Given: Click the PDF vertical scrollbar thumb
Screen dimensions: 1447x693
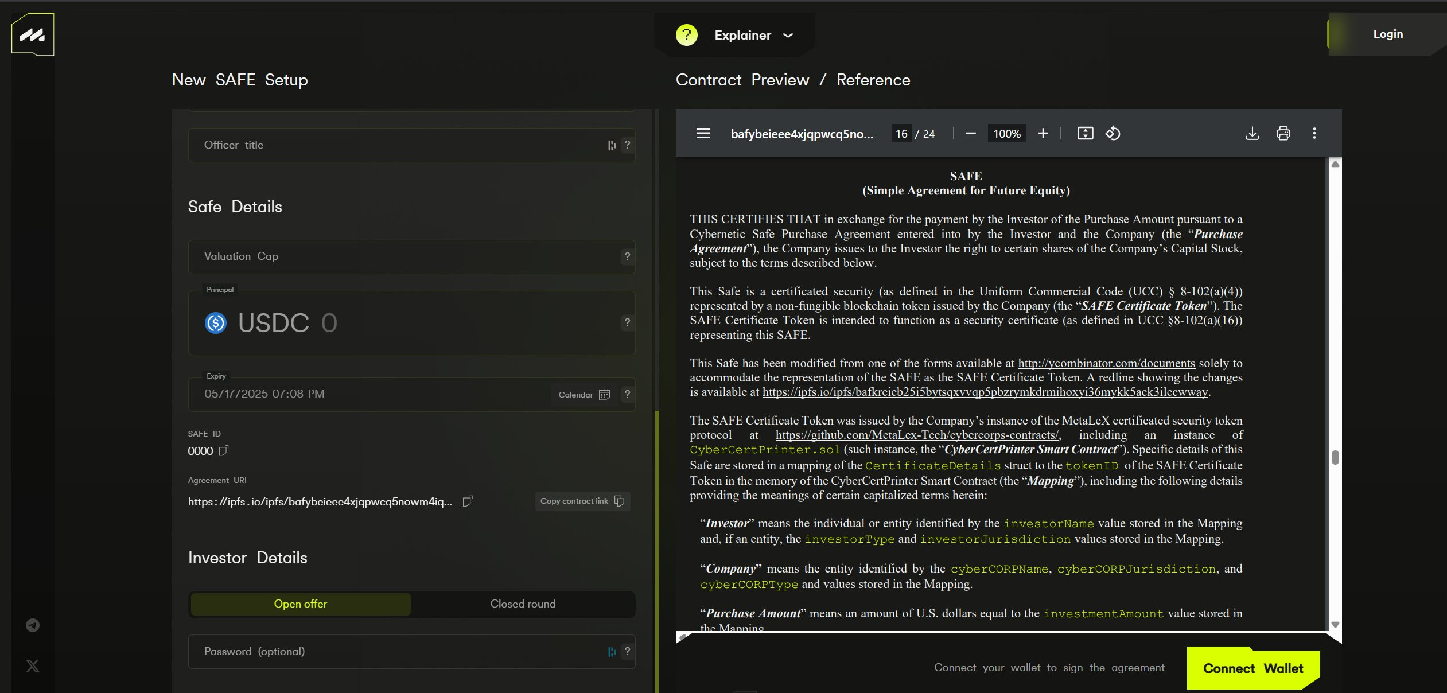Looking at the screenshot, I should 1335,457.
